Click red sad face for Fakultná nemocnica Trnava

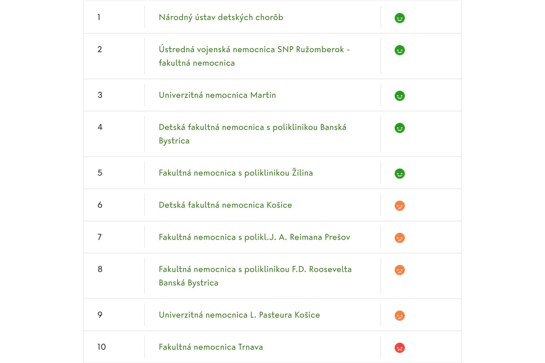tap(400, 348)
